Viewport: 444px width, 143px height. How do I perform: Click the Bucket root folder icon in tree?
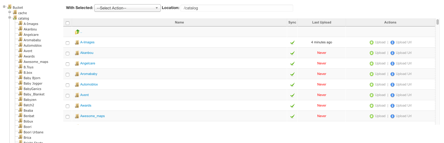[x=10, y=7]
